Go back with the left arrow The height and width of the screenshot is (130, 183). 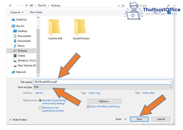[11, 5]
